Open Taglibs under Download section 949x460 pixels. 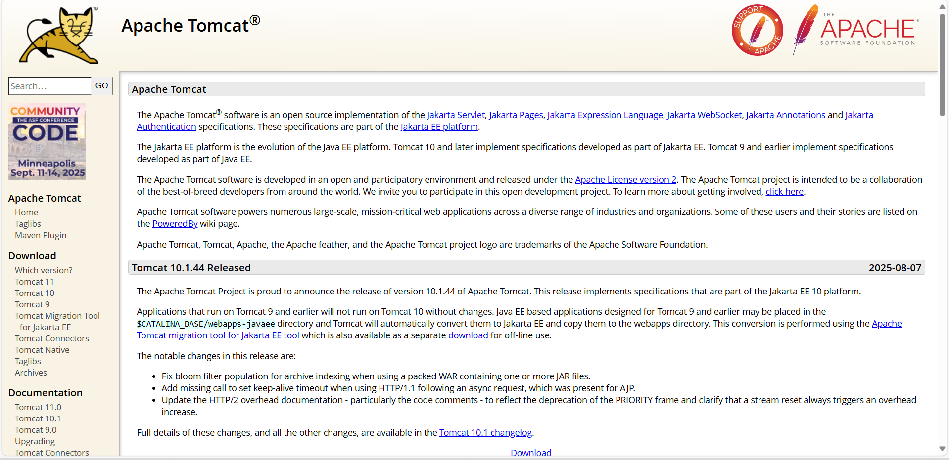[28, 361]
